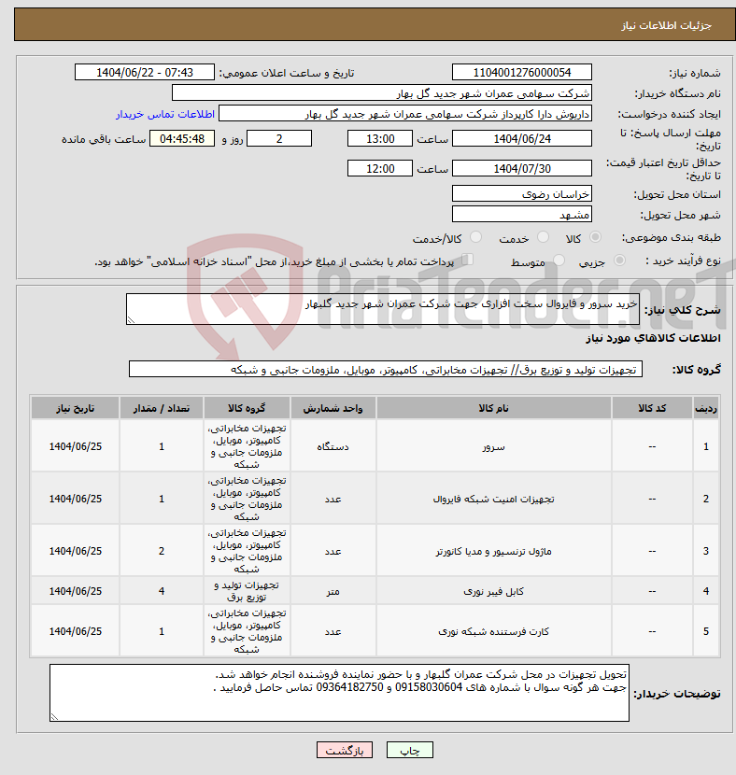Click the delivery province field خراسان رضوی
The height and width of the screenshot is (775, 736).
pos(522,194)
